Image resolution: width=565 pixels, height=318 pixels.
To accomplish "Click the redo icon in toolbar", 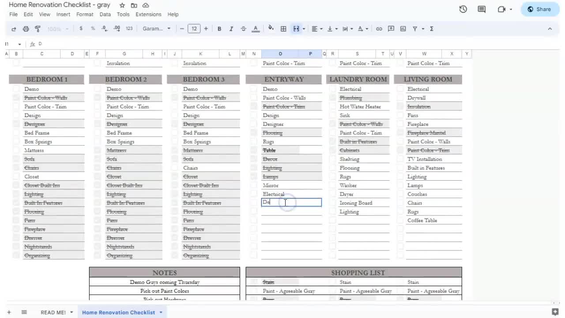I will 14,29.
